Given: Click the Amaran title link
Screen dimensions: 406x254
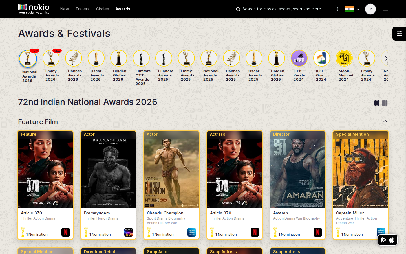Looking at the screenshot, I should 281,213.
